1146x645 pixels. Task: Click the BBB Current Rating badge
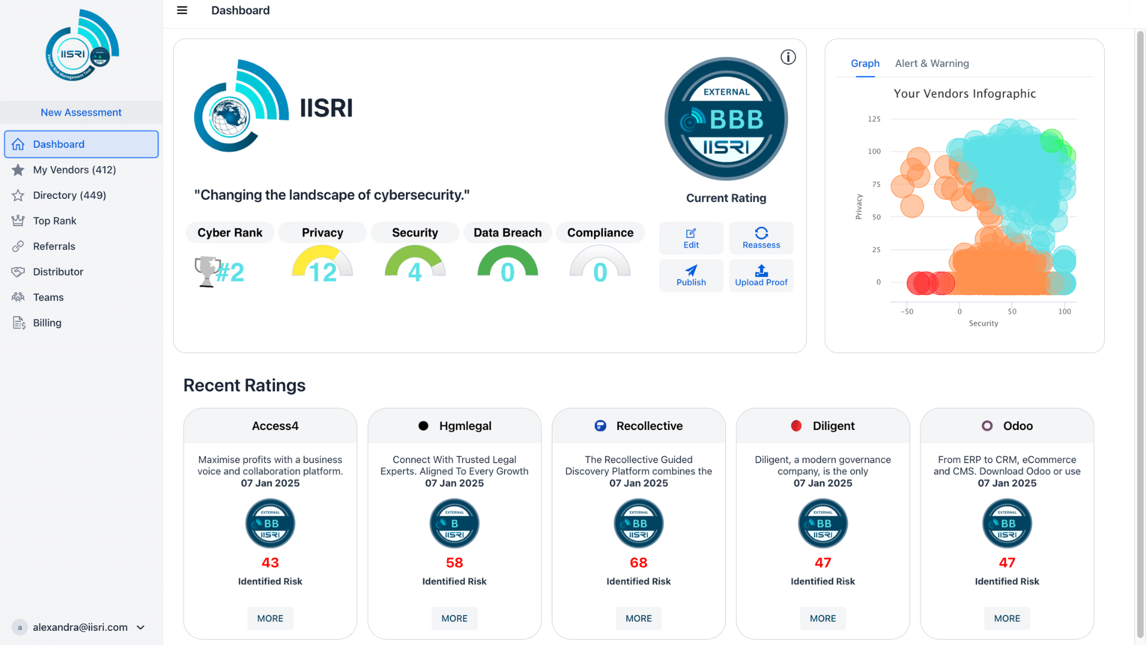click(x=726, y=119)
